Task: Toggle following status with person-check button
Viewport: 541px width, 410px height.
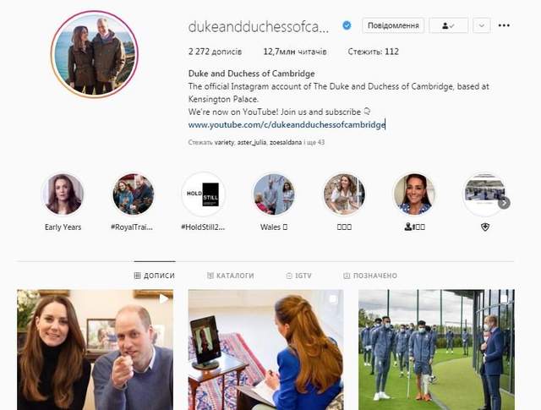Action: [448, 25]
